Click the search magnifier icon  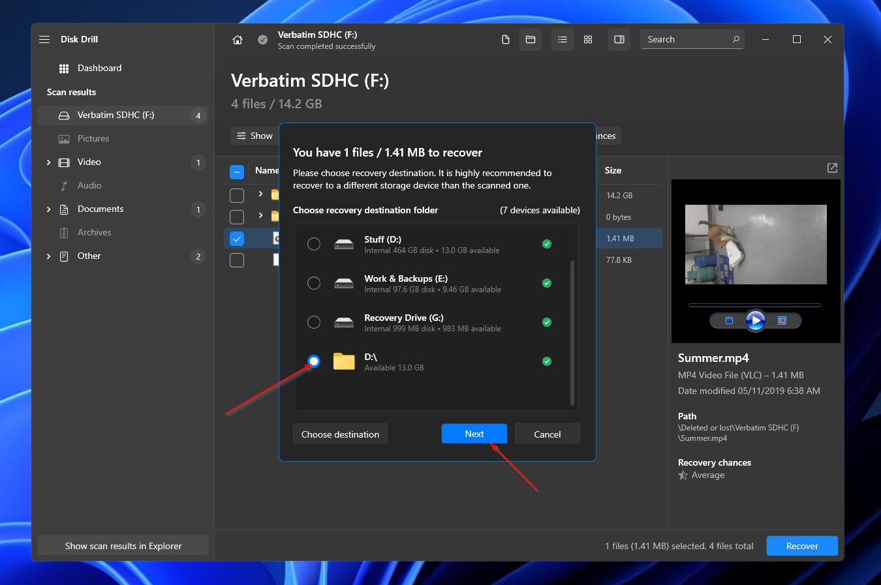[736, 39]
